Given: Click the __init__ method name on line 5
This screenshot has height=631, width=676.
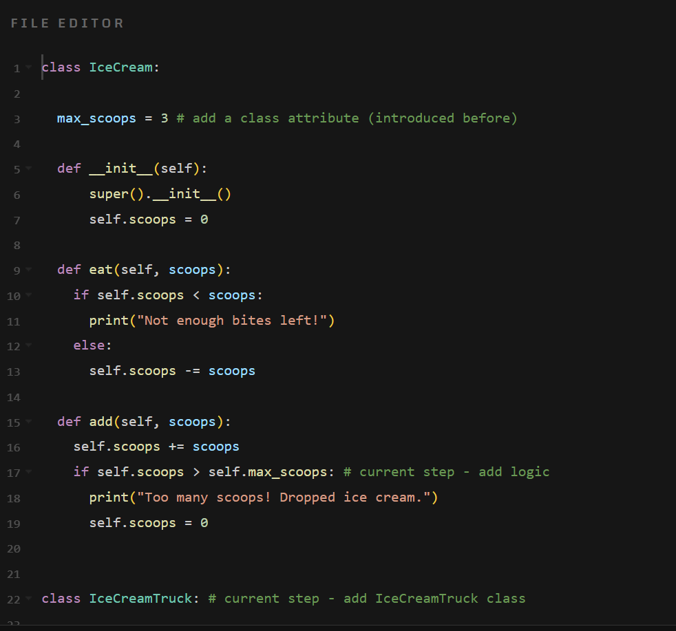Looking at the screenshot, I should pos(120,169).
